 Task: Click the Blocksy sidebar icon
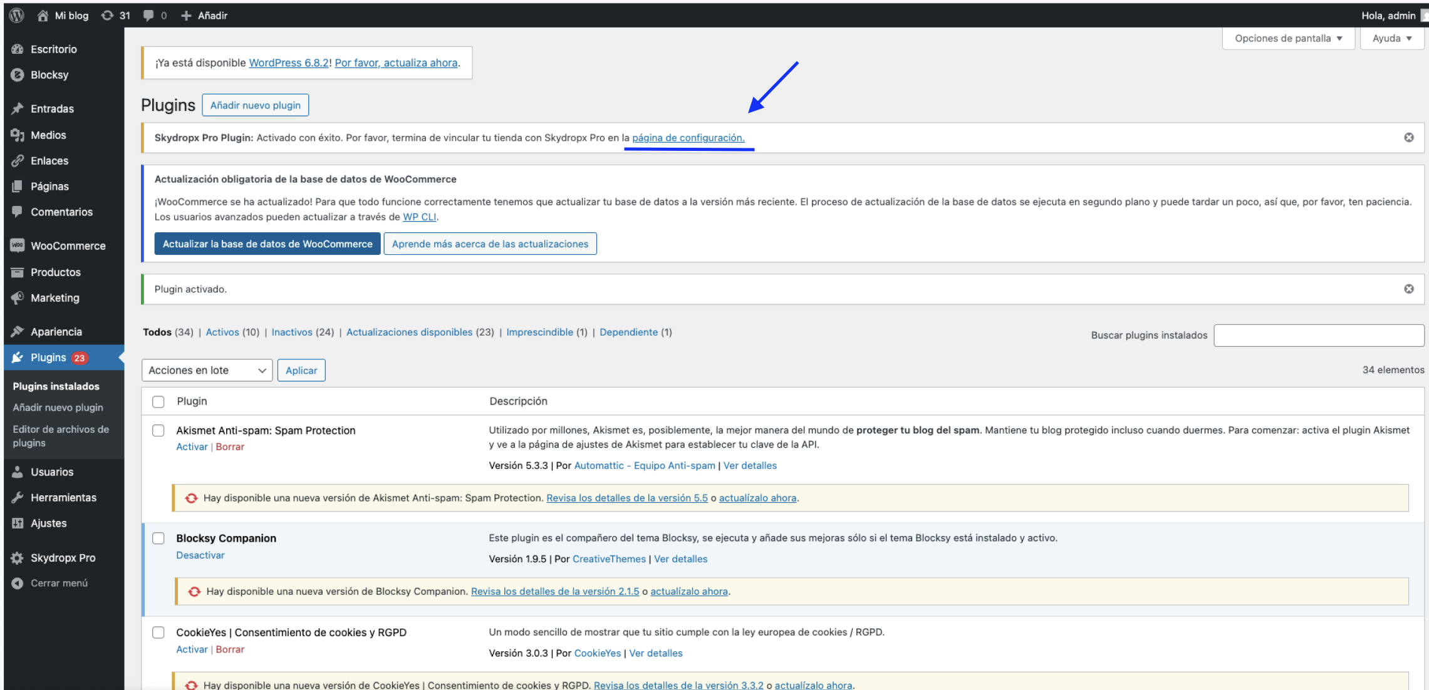pos(18,75)
